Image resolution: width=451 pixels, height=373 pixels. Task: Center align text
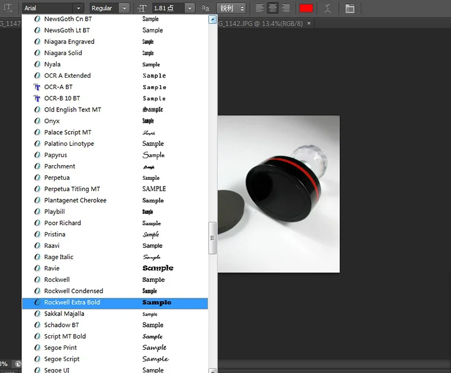tap(272, 8)
